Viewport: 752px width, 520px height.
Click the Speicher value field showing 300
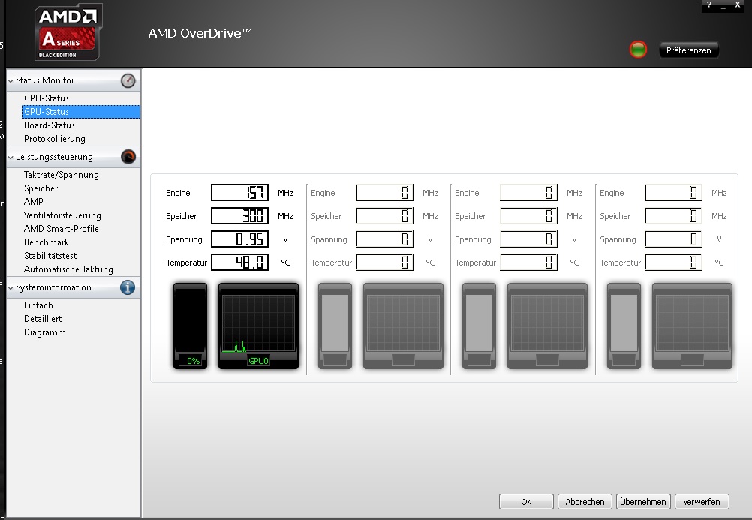pos(240,216)
